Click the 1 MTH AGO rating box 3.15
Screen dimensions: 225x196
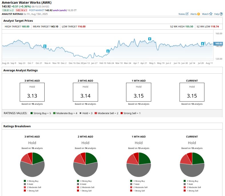click(139, 92)
